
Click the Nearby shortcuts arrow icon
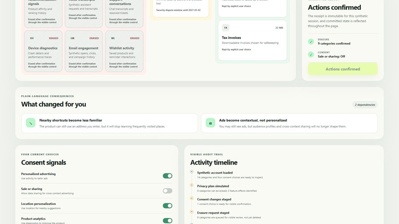[x=31, y=123]
